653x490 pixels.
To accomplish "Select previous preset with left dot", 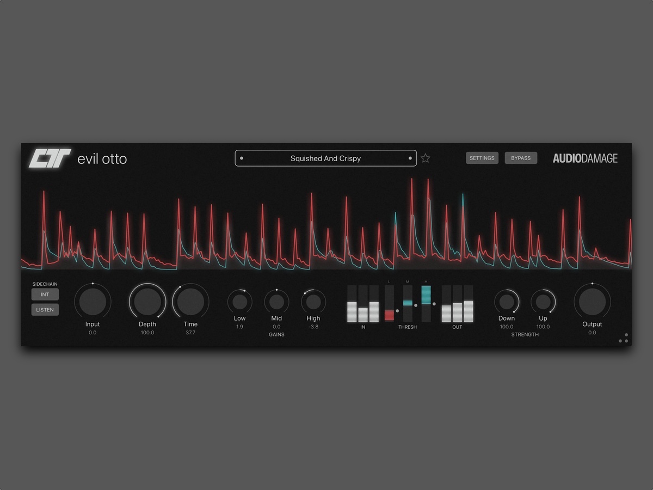I will 242,158.
